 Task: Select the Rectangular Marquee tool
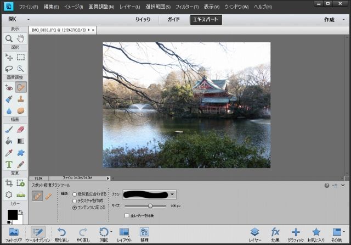coord(21,57)
